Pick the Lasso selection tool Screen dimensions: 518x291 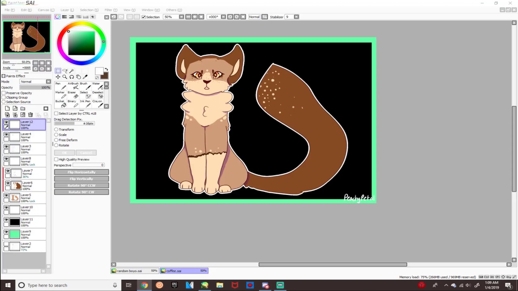pyautogui.click(x=65, y=71)
